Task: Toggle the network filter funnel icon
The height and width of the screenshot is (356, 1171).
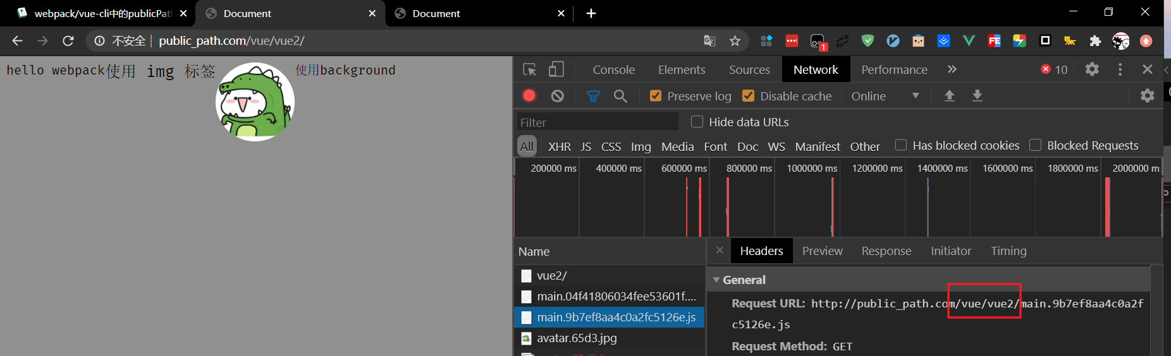Action: pos(592,96)
